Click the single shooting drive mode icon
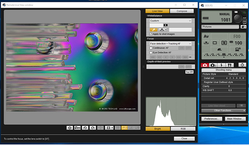249x145 pixels. 215,43
